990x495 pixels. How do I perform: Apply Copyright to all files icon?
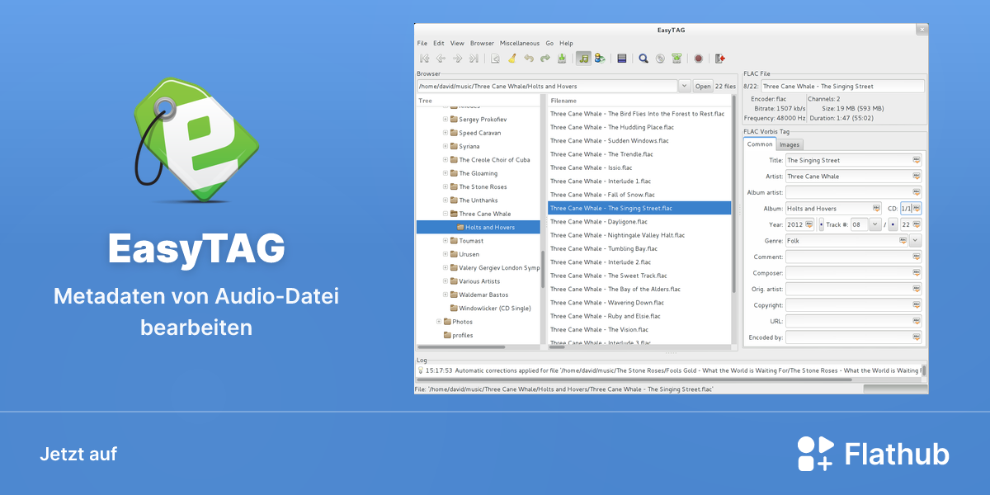tap(916, 305)
